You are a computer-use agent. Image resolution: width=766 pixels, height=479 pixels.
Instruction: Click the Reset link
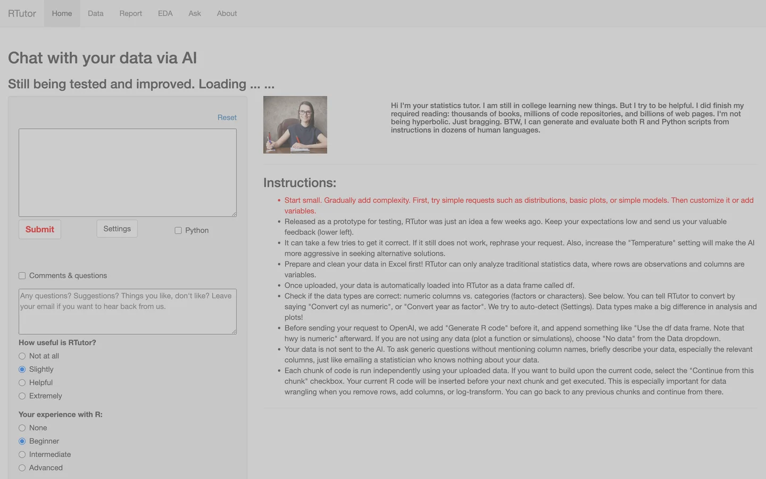227,118
